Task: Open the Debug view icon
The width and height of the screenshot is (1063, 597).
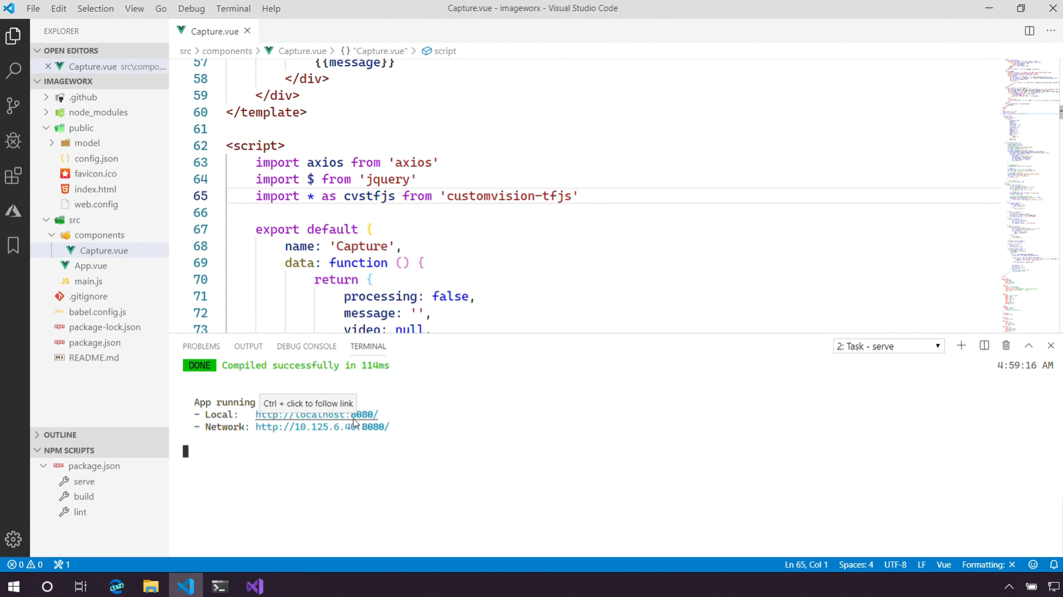Action: 14,141
